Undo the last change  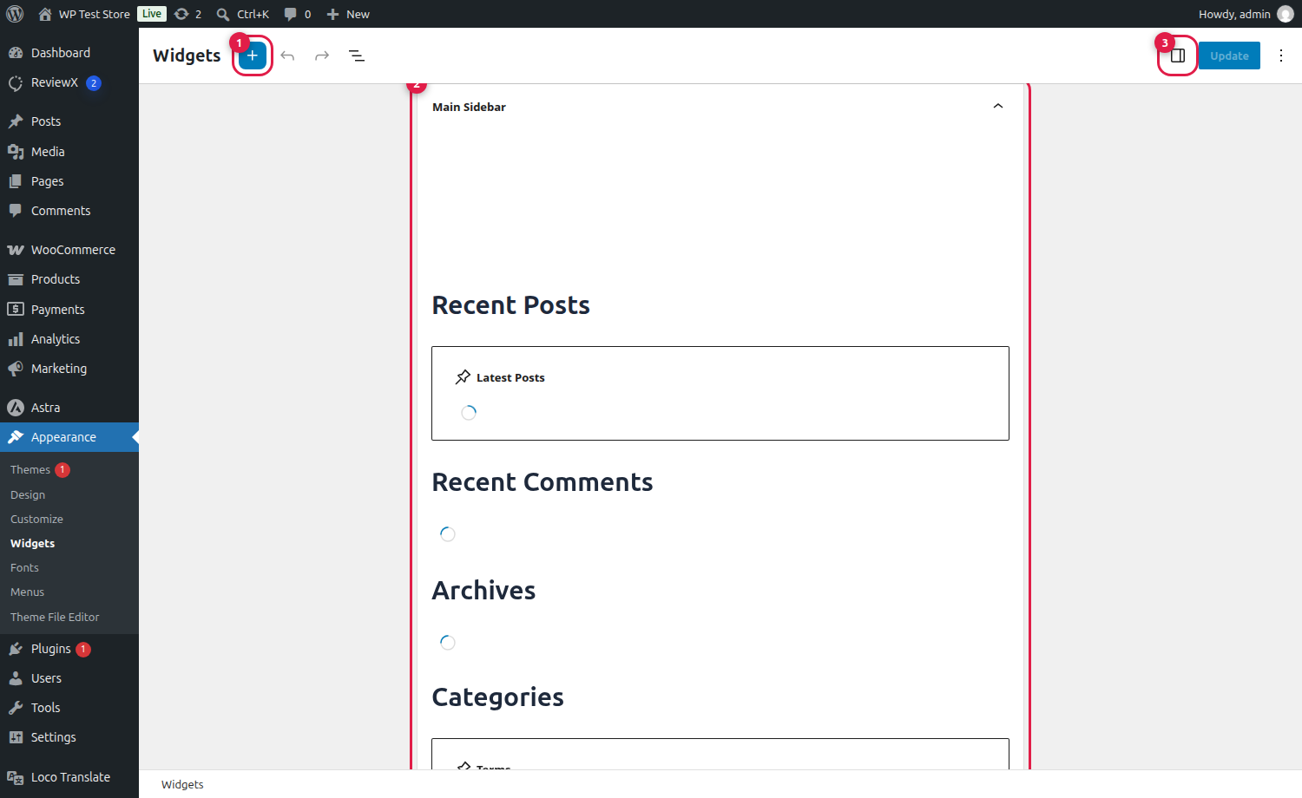pos(287,56)
